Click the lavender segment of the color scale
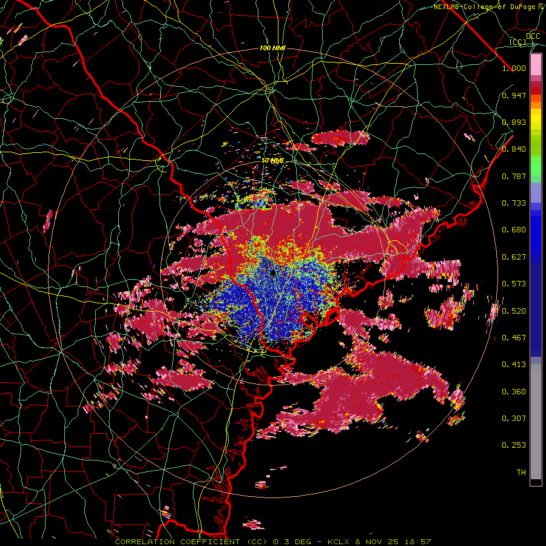The height and width of the screenshot is (546, 546). pos(536,192)
